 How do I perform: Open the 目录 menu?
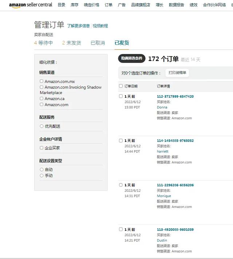coord(62,5)
